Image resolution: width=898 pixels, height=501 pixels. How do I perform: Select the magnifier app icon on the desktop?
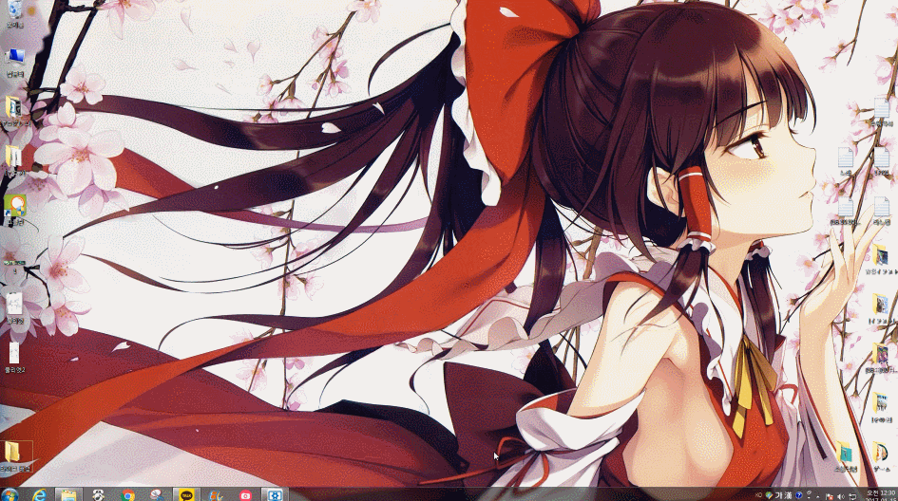tap(14, 205)
